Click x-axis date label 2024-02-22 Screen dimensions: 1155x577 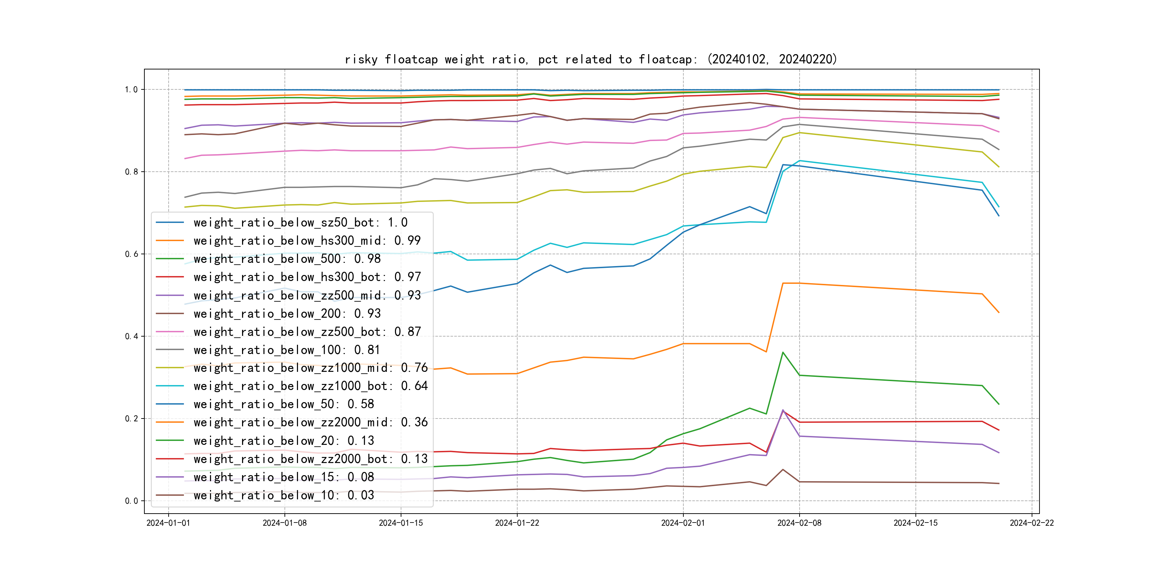tap(1031, 523)
